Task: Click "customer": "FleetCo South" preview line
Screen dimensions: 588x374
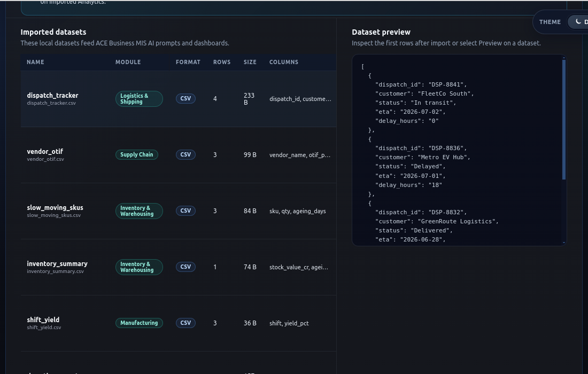Action: click(x=424, y=93)
